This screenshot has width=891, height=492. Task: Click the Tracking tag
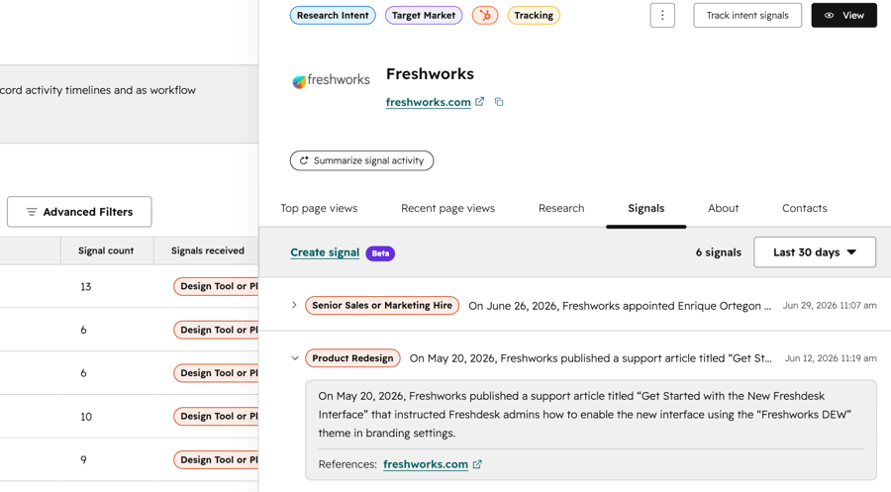pyautogui.click(x=534, y=15)
